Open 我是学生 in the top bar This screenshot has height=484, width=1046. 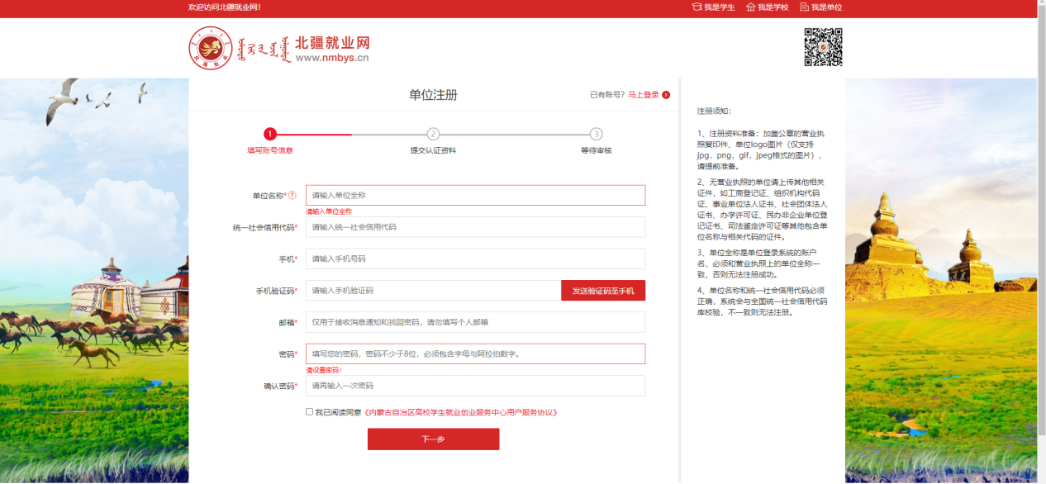pos(713,7)
